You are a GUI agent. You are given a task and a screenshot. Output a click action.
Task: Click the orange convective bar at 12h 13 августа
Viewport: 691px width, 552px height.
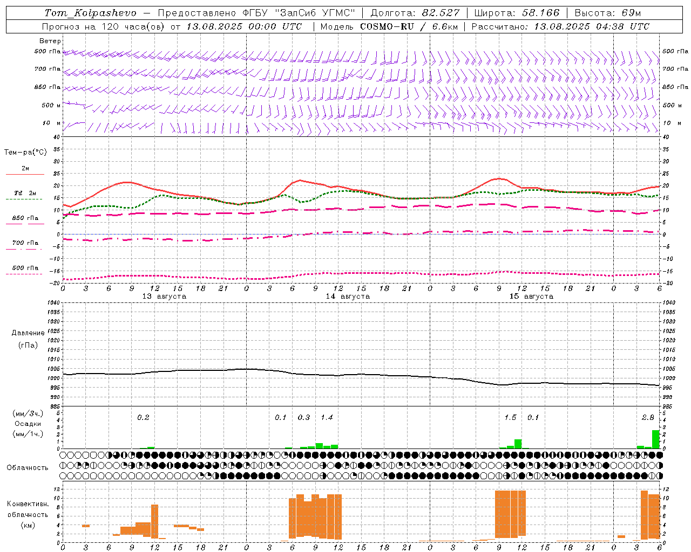[154, 521]
